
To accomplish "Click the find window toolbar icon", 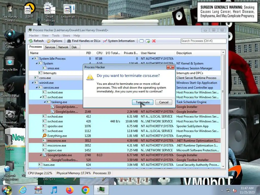I will point(141,41).
